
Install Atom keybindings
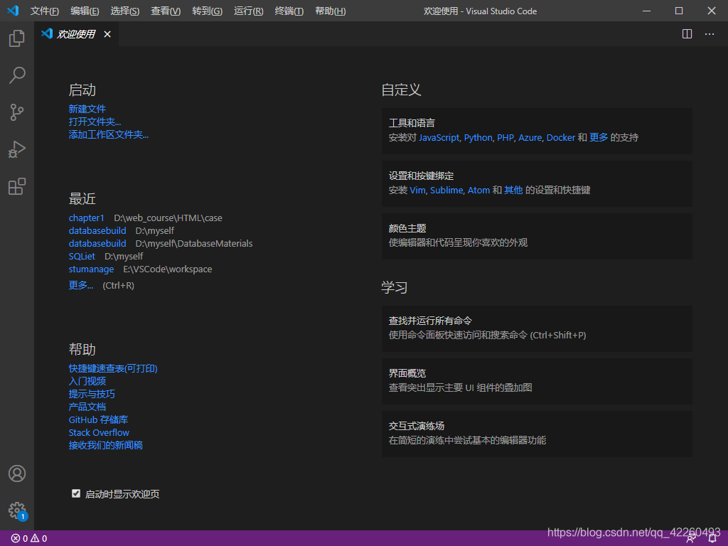click(x=478, y=190)
